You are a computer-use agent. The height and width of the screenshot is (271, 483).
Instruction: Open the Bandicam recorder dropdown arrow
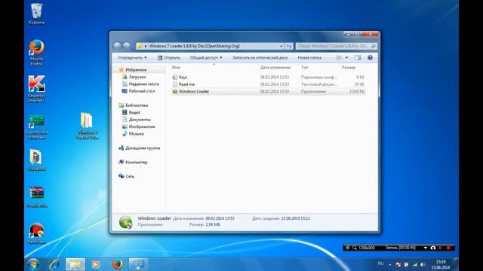click(x=426, y=248)
